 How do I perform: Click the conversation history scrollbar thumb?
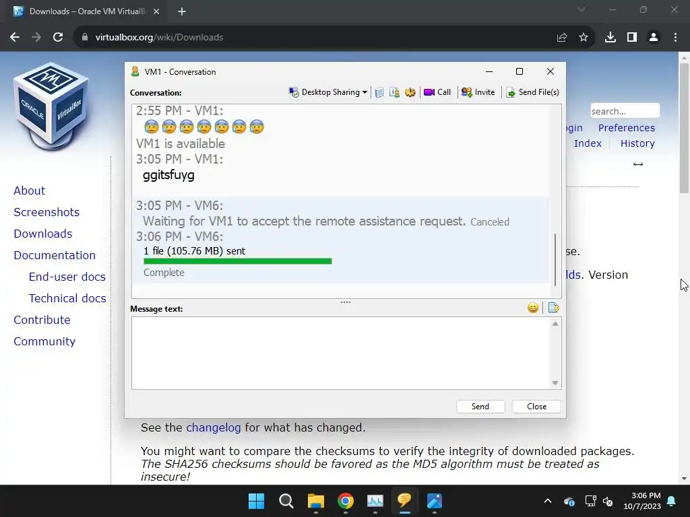point(555,259)
